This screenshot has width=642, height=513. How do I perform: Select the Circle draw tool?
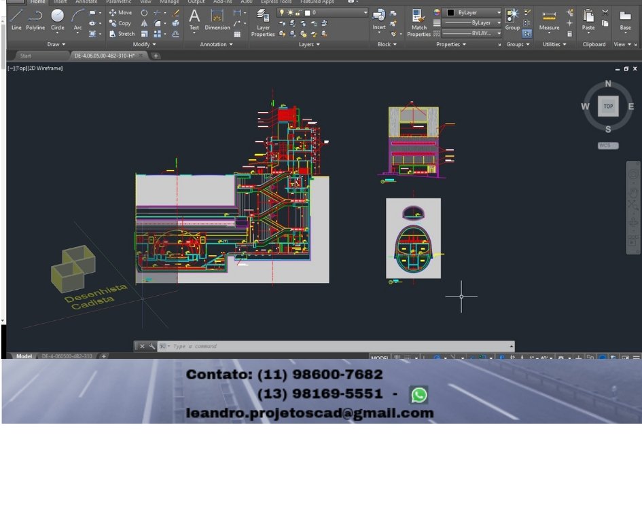pos(57,20)
